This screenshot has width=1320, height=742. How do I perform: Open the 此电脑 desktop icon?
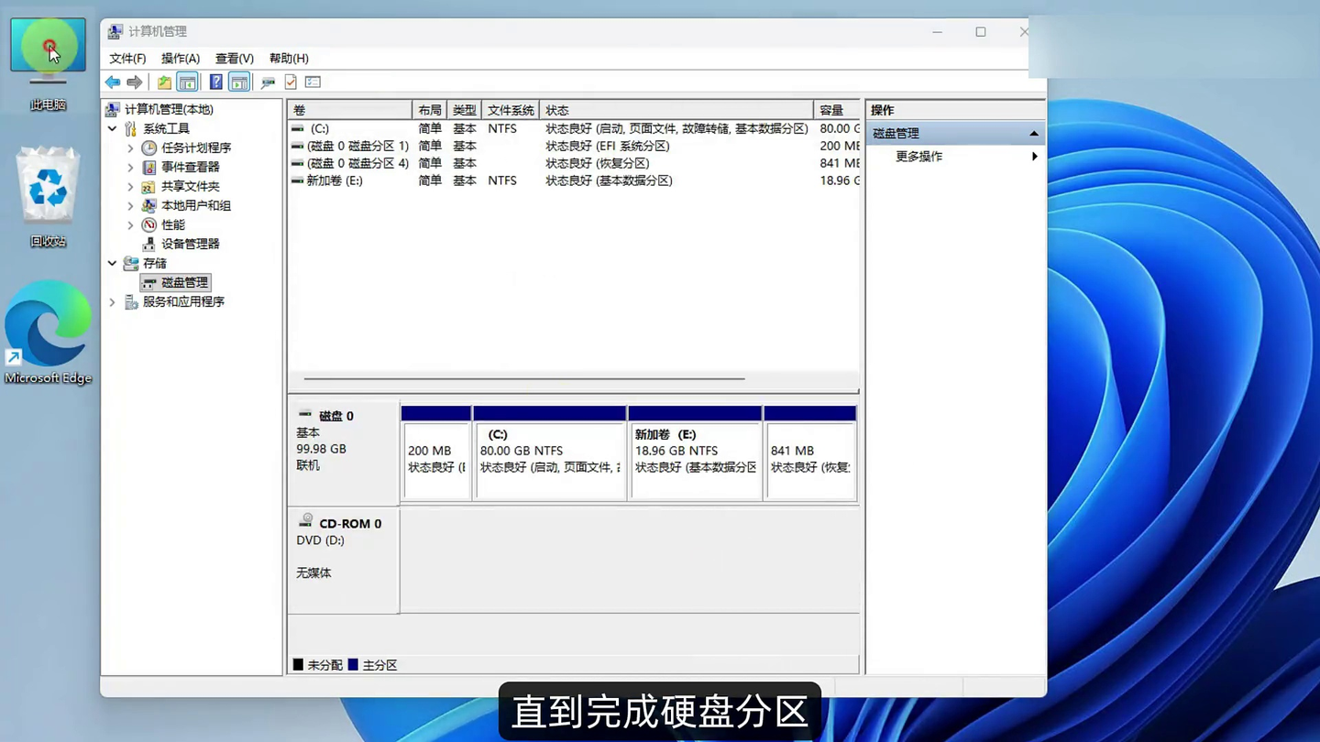pyautogui.click(x=48, y=64)
